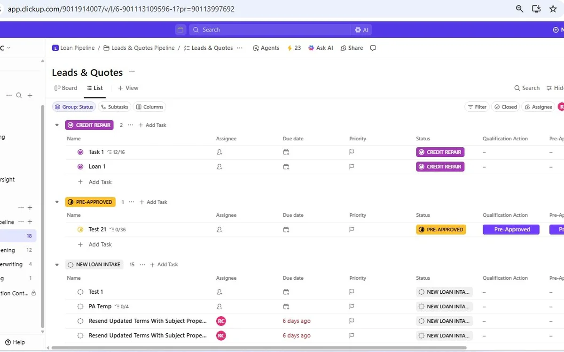Click the install app icon in address bar
This screenshot has height=352, width=564.
pyautogui.click(x=536, y=9)
